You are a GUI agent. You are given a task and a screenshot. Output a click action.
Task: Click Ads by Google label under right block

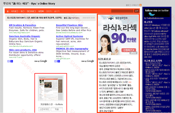click(88, 61)
